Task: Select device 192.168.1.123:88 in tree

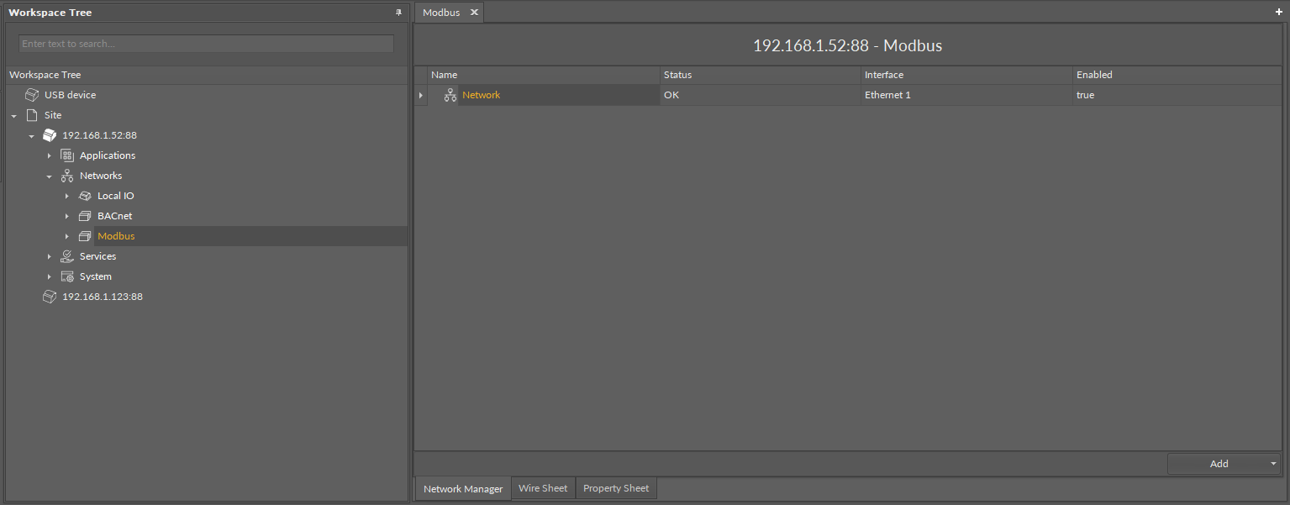Action: [102, 297]
